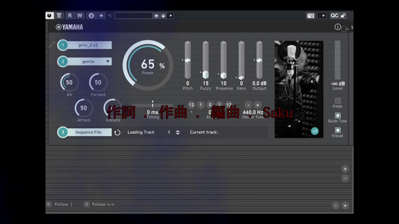Click the 0 ms Timing value

[153, 112]
